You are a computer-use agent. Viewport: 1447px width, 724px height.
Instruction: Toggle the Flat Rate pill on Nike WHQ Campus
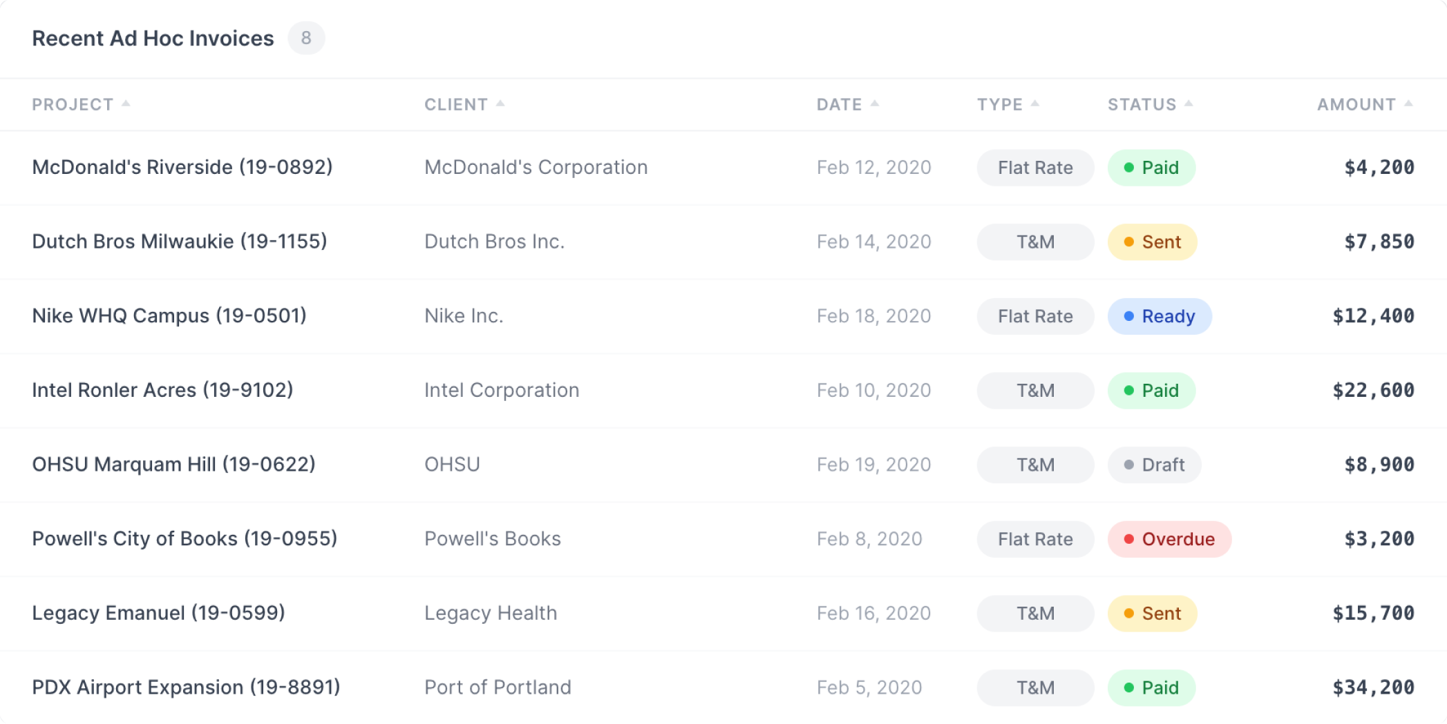click(1034, 316)
